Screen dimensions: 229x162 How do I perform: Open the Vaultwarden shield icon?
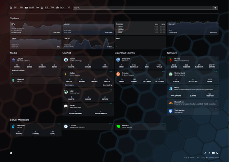point(170,111)
